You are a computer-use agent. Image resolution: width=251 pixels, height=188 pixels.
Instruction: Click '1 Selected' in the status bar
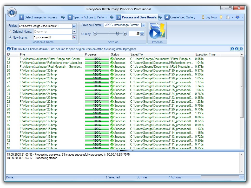pyautogui.click(x=113, y=177)
